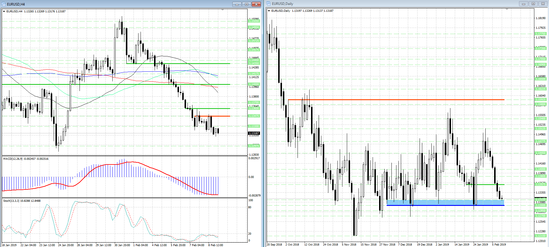Select green level label 1.14725 on H4 chart
Image resolution: width=549 pixels, height=247 pixels.
pos(254,41)
